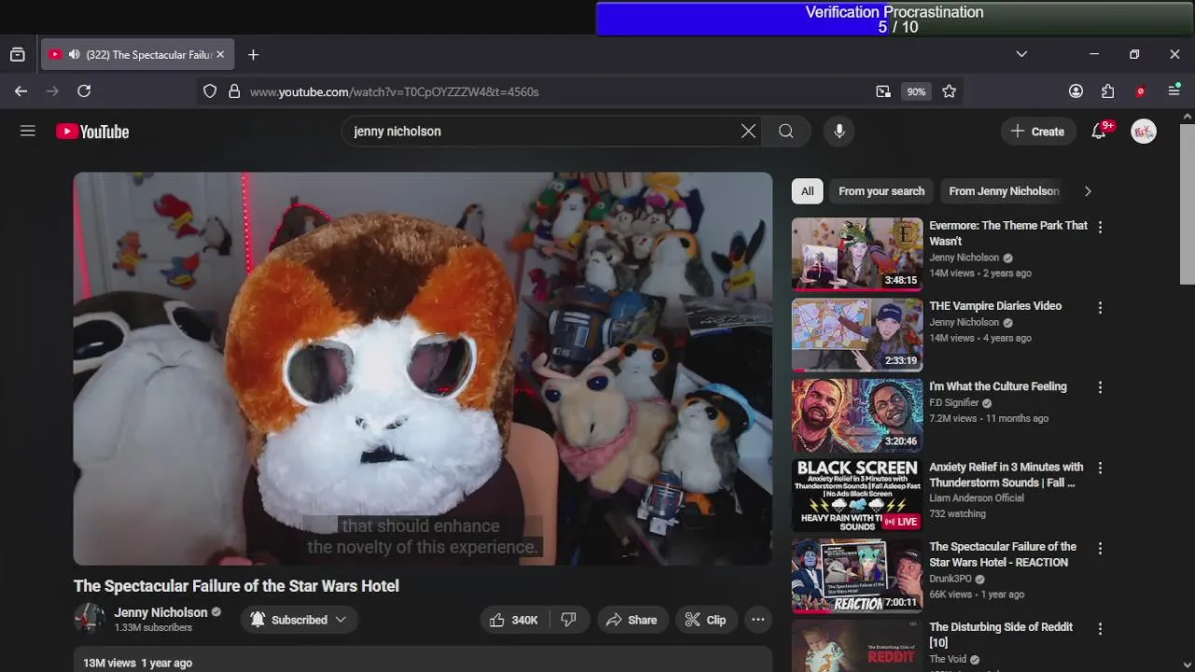Open Star Wars Hotel REACTION thumbnail
1195x672 pixels.
point(857,575)
